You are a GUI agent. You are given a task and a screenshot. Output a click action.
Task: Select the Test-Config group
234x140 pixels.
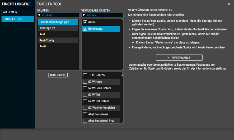point(58,40)
